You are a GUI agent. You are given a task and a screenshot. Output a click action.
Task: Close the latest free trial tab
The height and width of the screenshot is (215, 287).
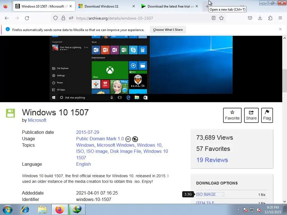point(197,6)
